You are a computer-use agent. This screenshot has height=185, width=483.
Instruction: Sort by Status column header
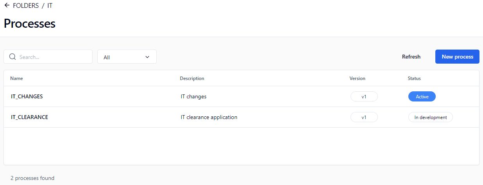pos(414,78)
